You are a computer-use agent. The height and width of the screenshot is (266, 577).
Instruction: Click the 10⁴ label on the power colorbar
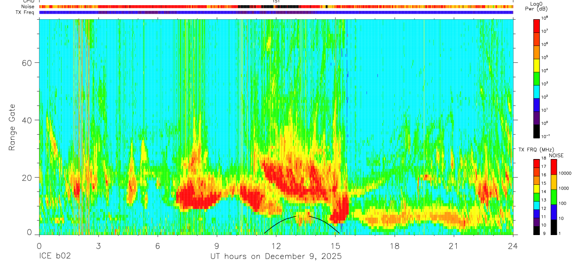[x=545, y=70]
